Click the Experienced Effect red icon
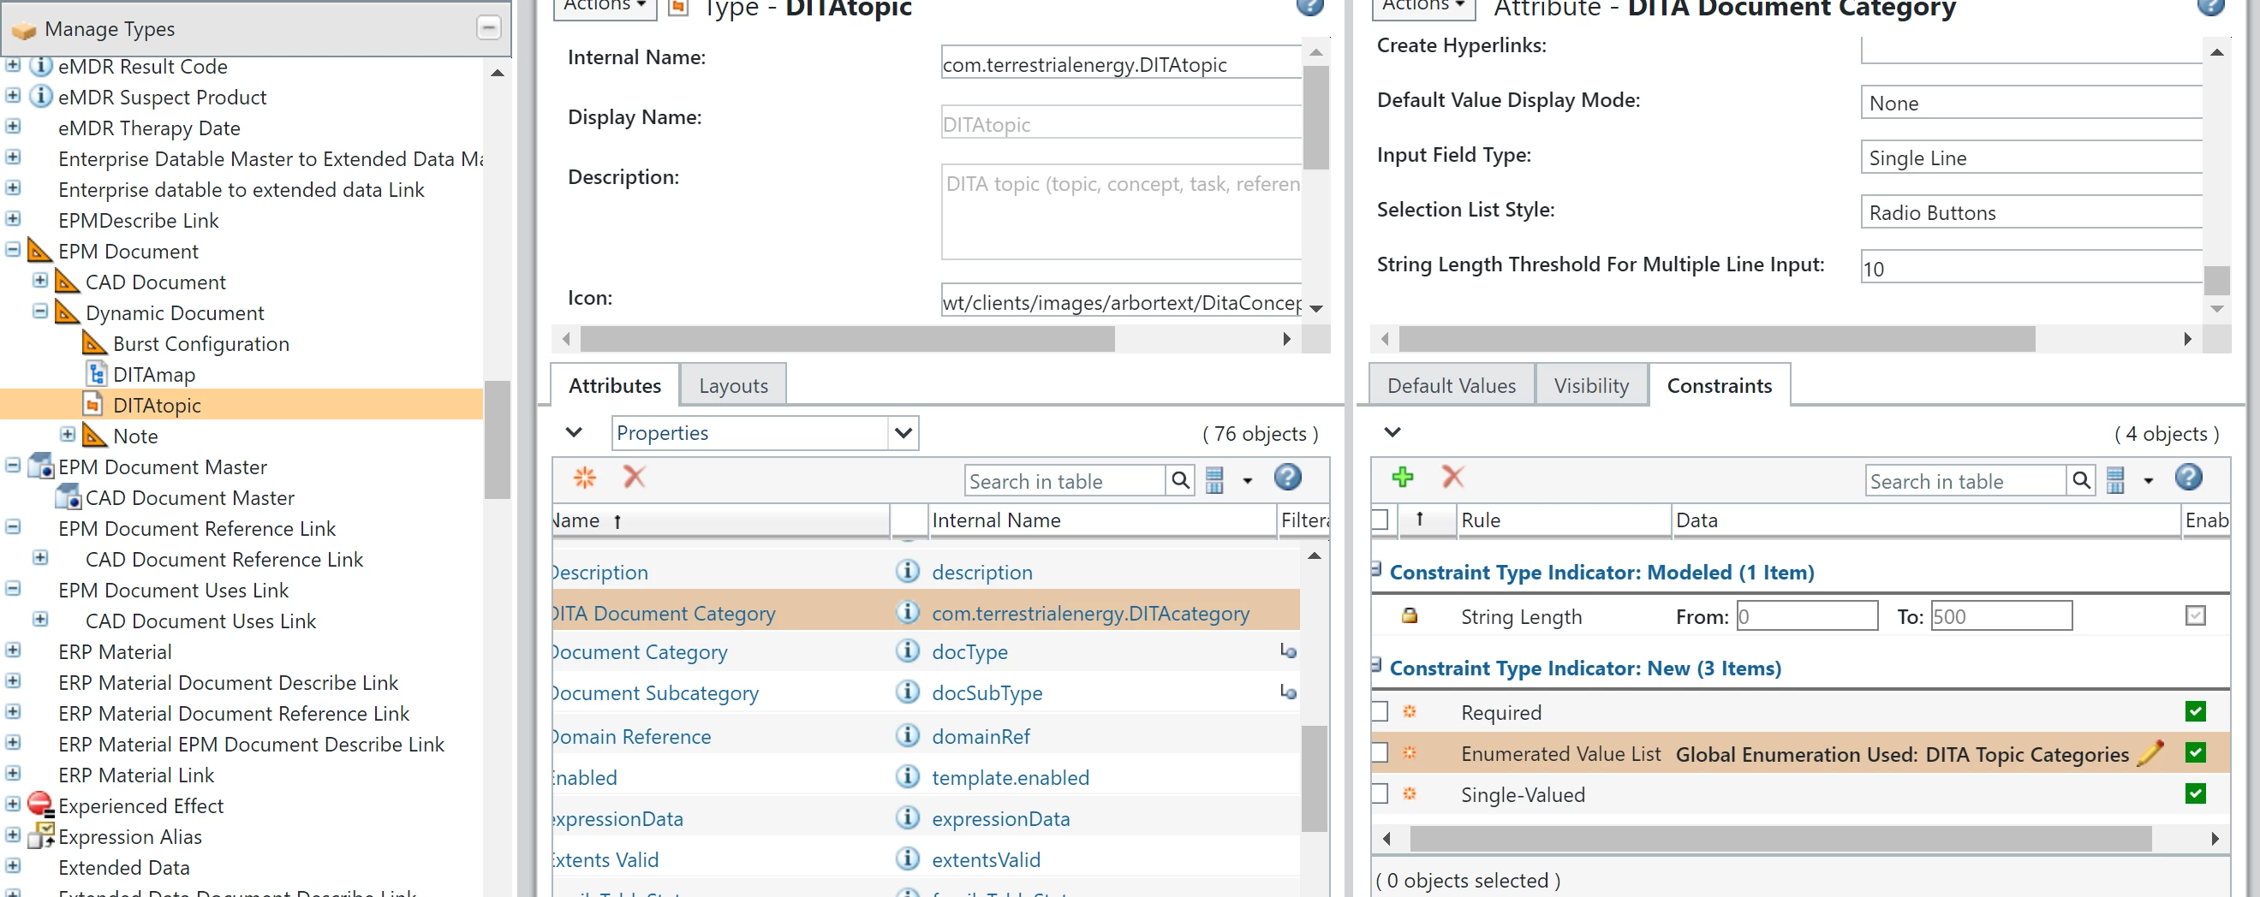 pos(40,803)
